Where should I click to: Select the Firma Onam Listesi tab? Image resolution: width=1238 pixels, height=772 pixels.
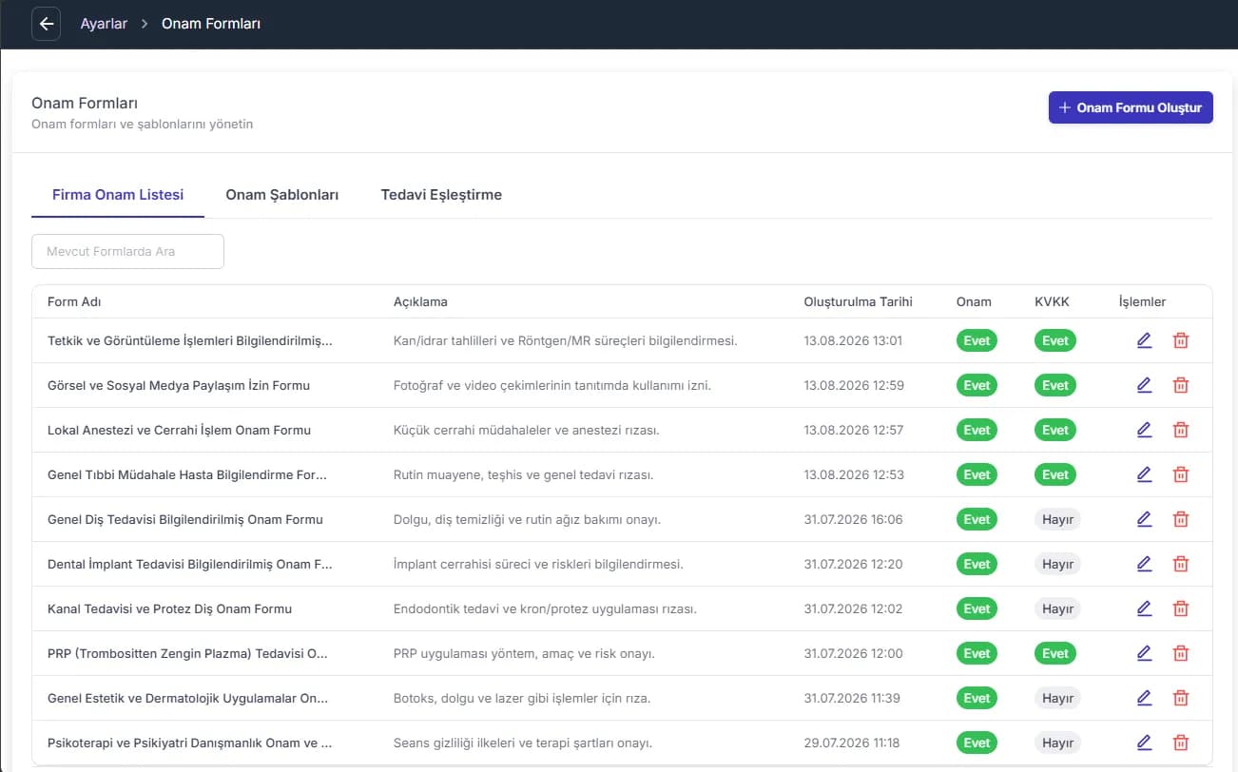click(118, 195)
